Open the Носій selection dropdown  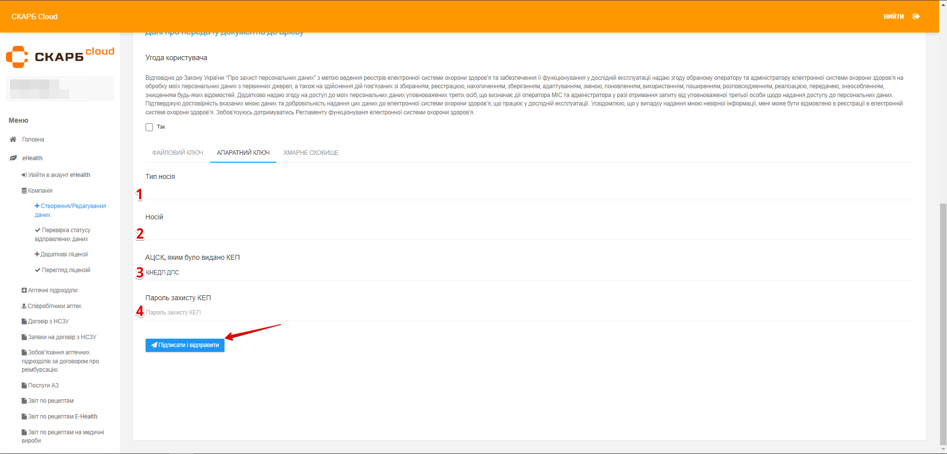pos(529,232)
